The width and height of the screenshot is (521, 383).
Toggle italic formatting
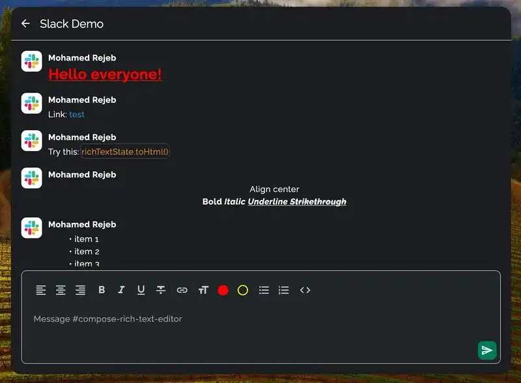point(121,290)
